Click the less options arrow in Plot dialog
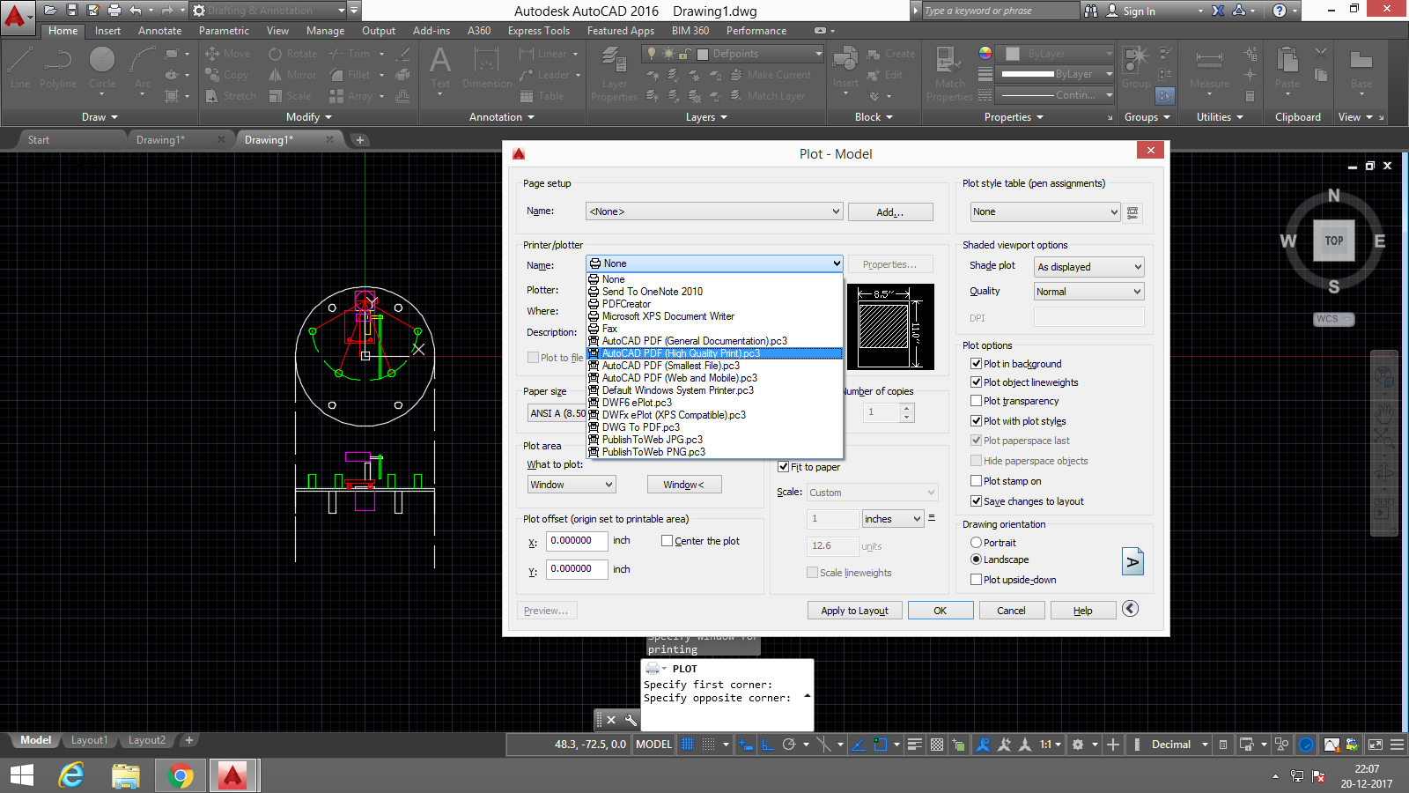 [x=1131, y=609]
